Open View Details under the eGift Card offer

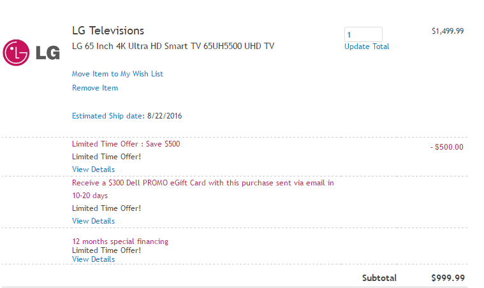click(x=93, y=221)
